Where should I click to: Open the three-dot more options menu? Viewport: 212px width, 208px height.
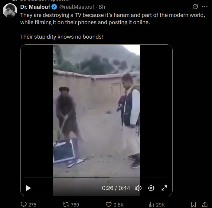point(205,7)
